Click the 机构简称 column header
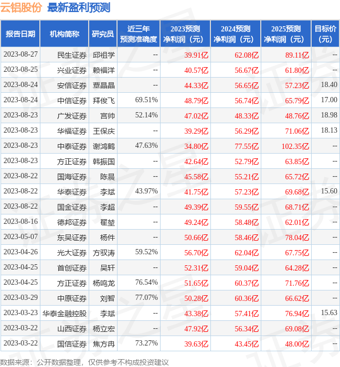The height and width of the screenshot is (367, 340). [x=65, y=34]
